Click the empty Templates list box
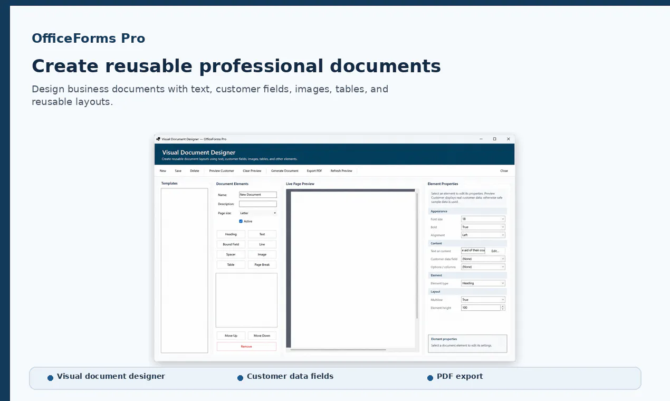This screenshot has width=670, height=401. point(185,271)
